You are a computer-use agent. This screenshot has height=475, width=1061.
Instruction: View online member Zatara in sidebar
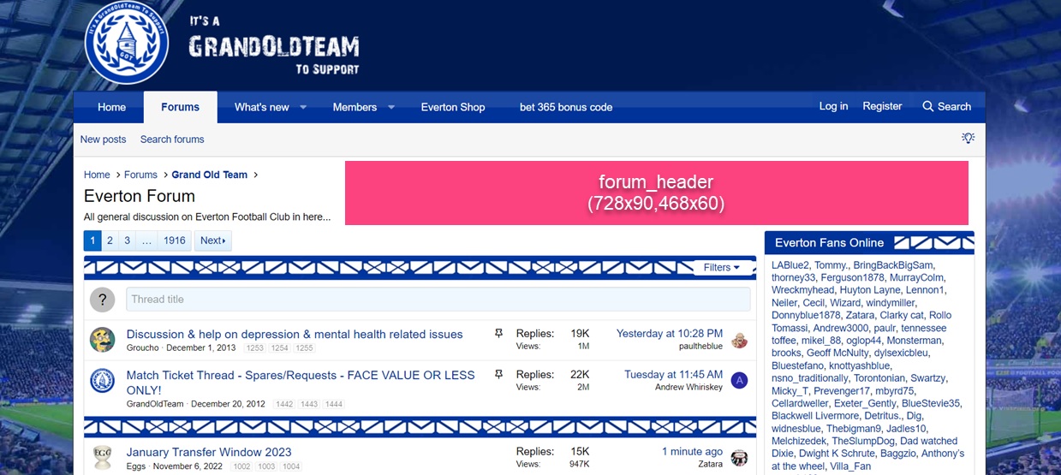(860, 315)
